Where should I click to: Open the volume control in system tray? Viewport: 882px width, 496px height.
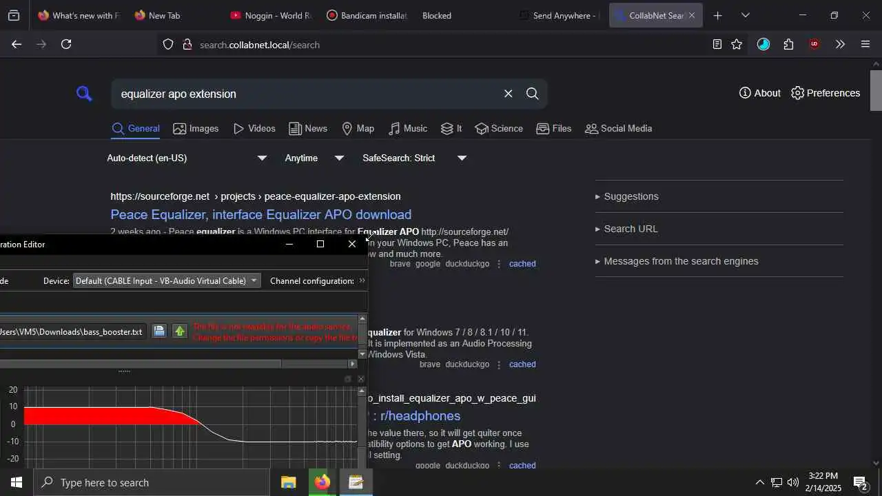(x=793, y=482)
